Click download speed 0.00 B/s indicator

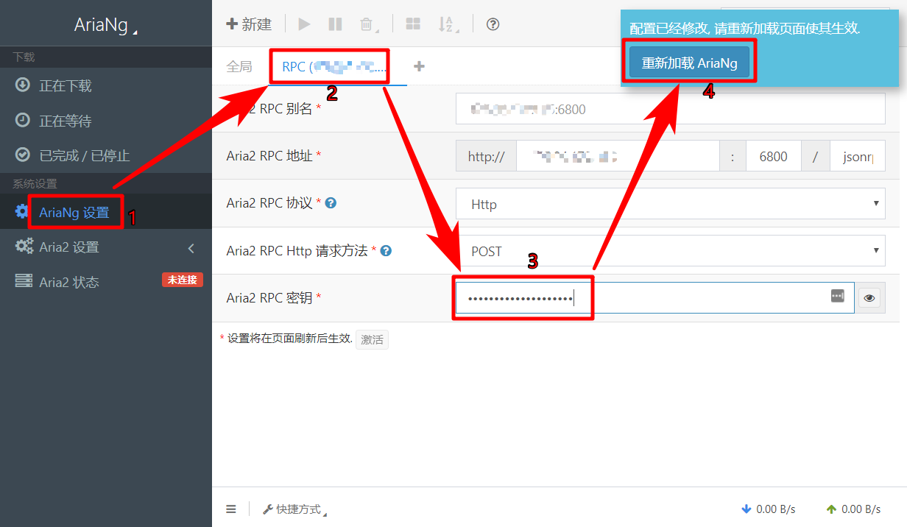[768, 509]
